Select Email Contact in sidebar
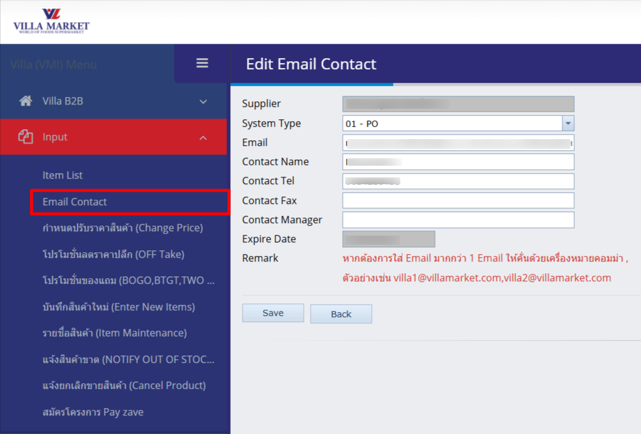The width and height of the screenshot is (641, 434). (75, 202)
